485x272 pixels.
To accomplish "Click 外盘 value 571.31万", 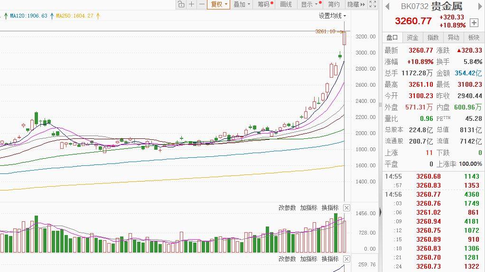I will point(419,107).
